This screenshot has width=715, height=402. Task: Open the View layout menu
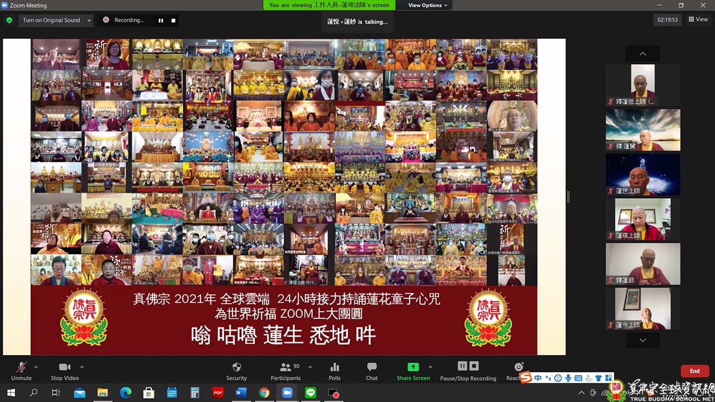[x=698, y=20]
